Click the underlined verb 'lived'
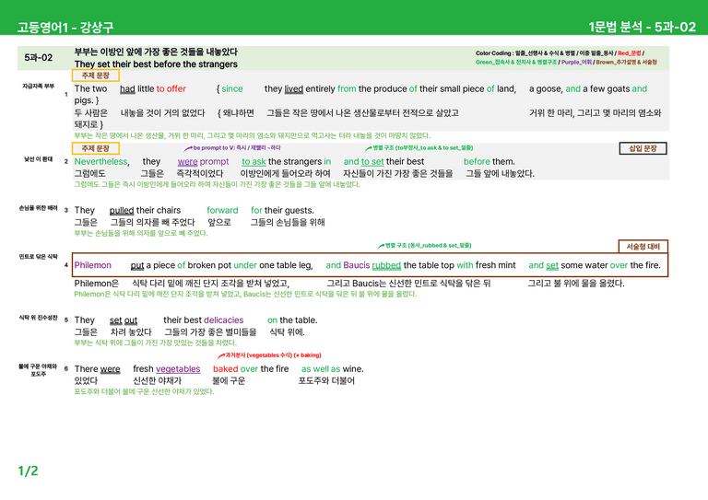The image size is (708, 500). tap(293, 88)
